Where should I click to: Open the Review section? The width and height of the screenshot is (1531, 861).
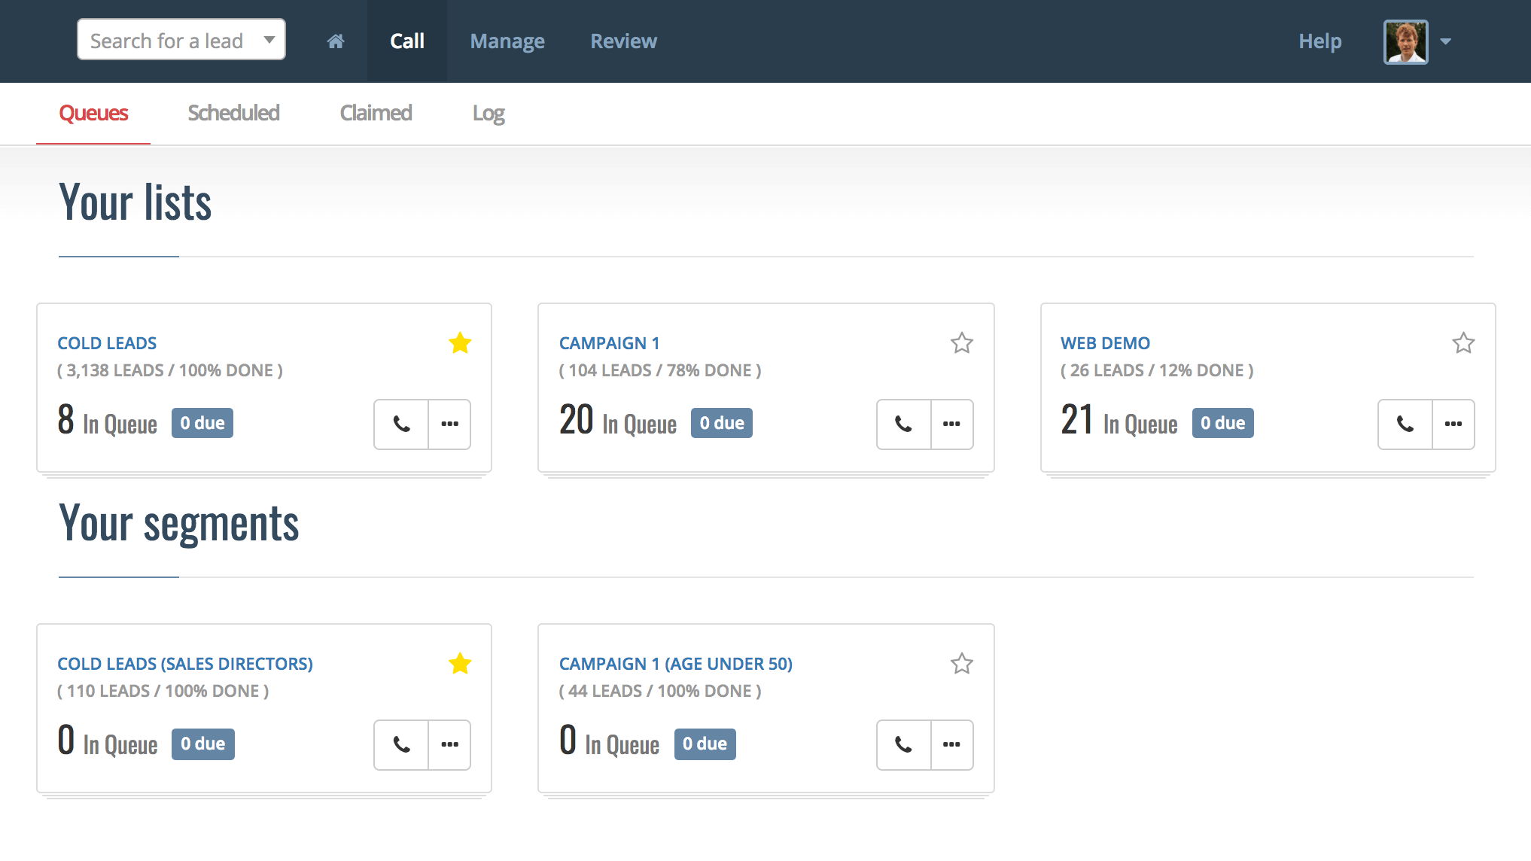(623, 41)
